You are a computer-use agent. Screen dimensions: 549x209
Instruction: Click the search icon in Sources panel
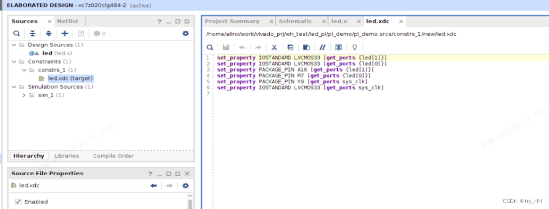tap(16, 34)
